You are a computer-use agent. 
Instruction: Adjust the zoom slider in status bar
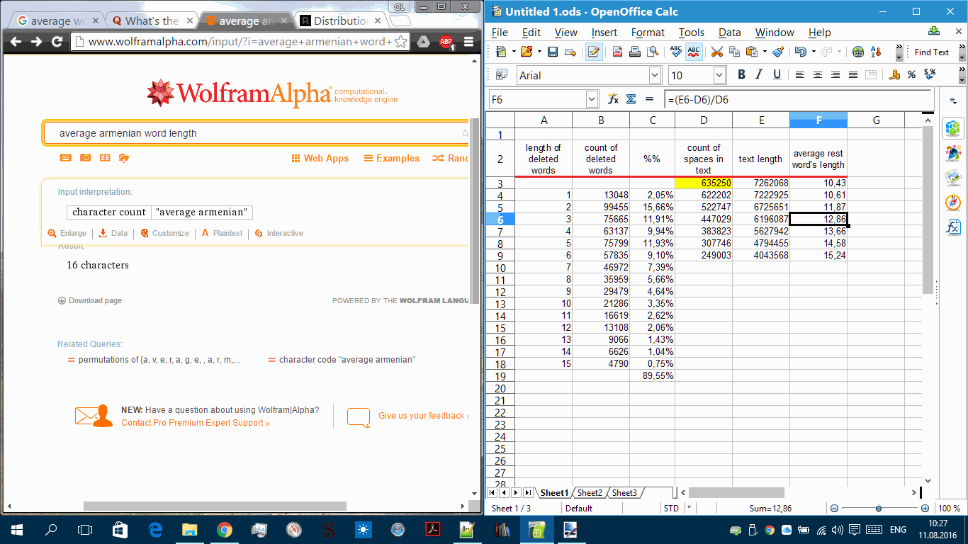(879, 509)
